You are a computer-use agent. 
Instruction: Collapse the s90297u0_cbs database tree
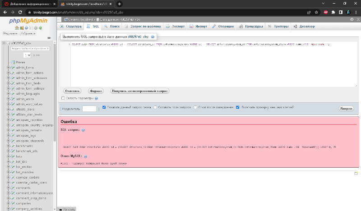tap(4, 43)
